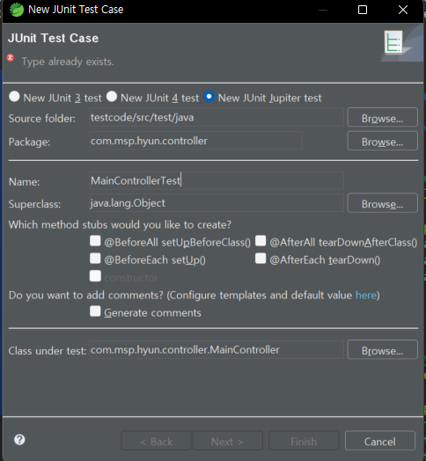Click the Spring leaf icon in title bar

pos(17,10)
